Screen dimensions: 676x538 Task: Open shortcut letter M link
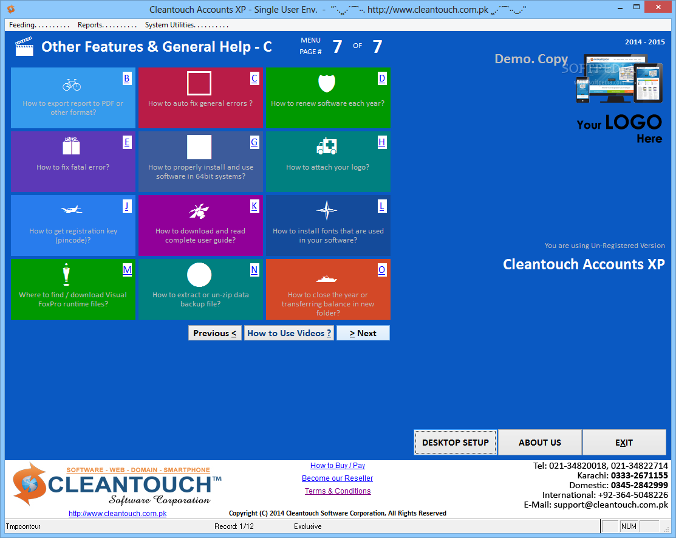[x=127, y=270]
